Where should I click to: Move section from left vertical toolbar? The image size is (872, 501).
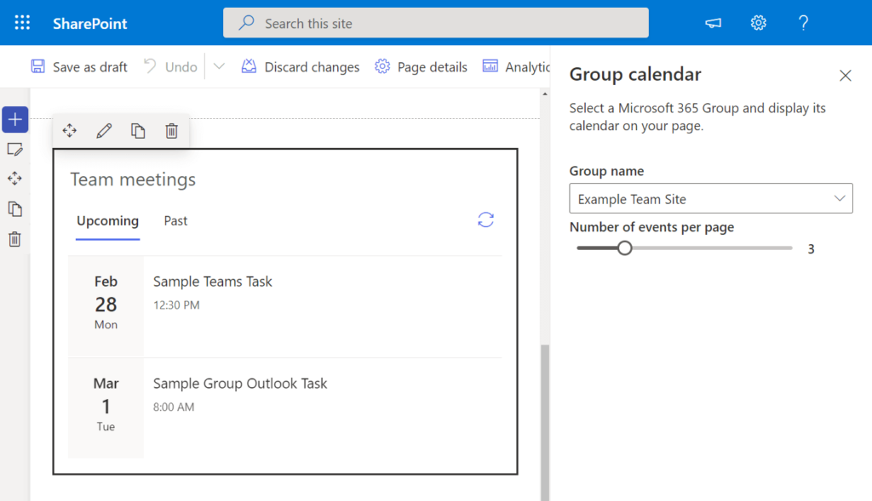pos(15,179)
